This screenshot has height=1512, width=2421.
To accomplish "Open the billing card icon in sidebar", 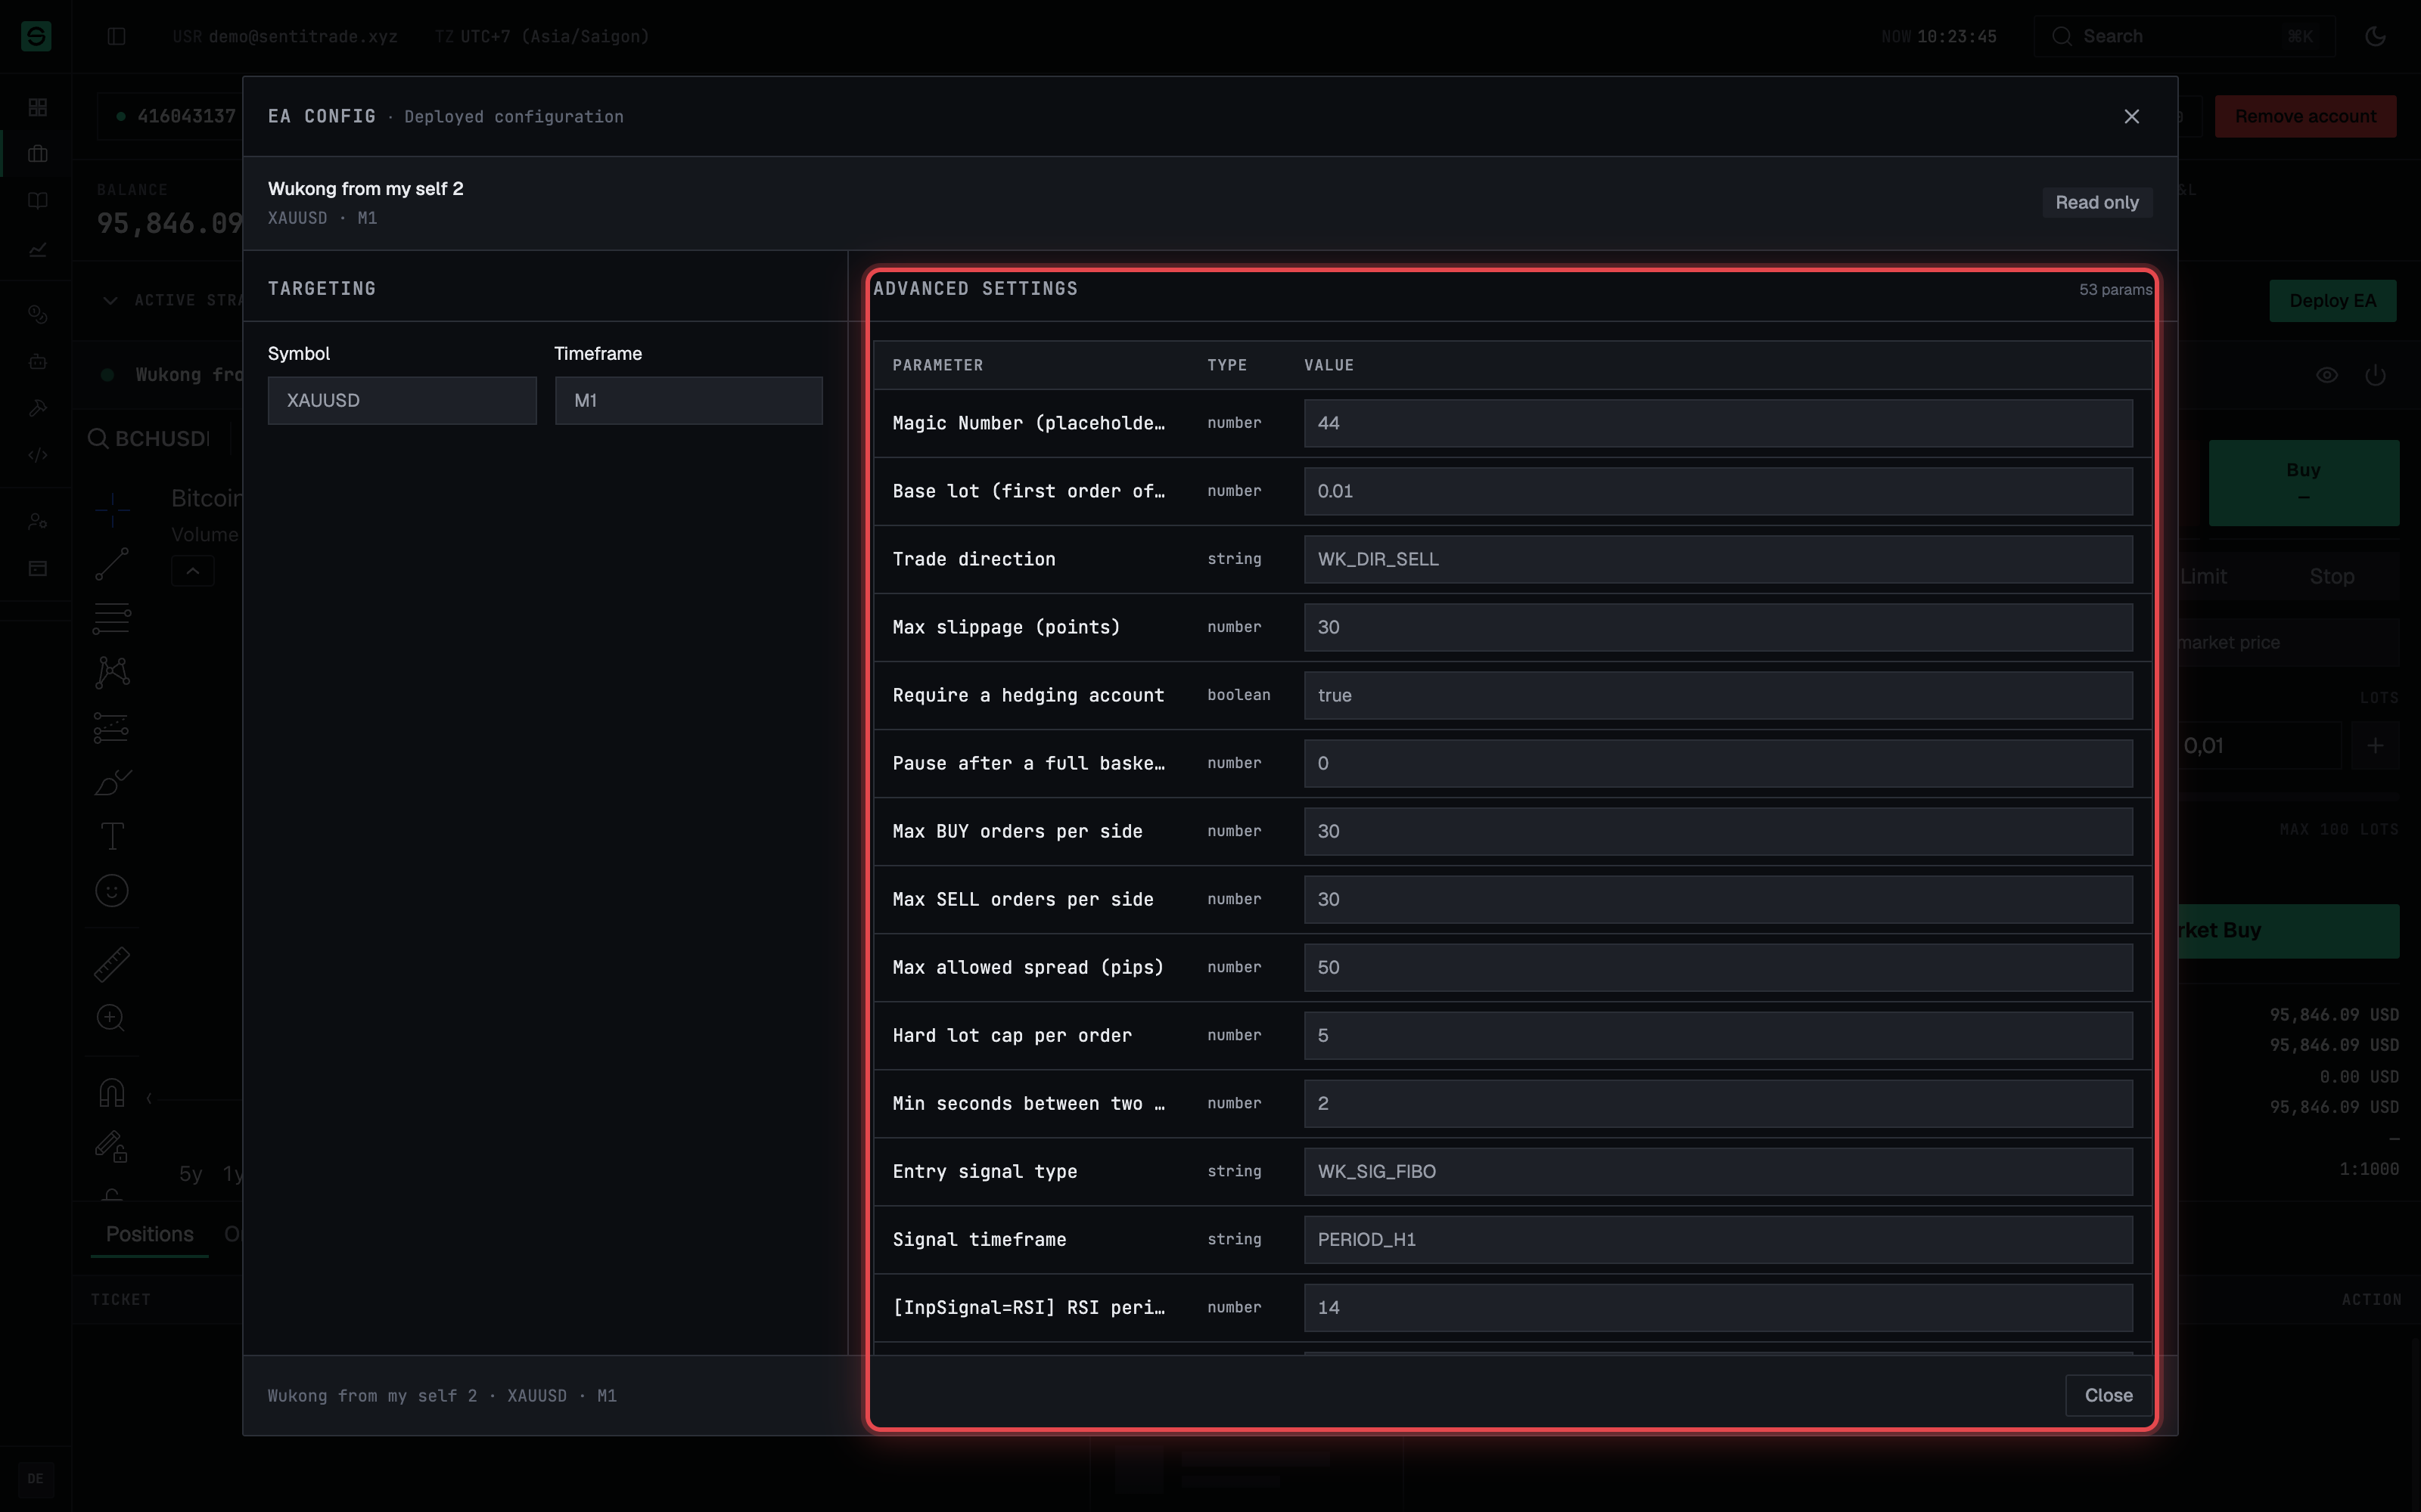I will (x=38, y=568).
